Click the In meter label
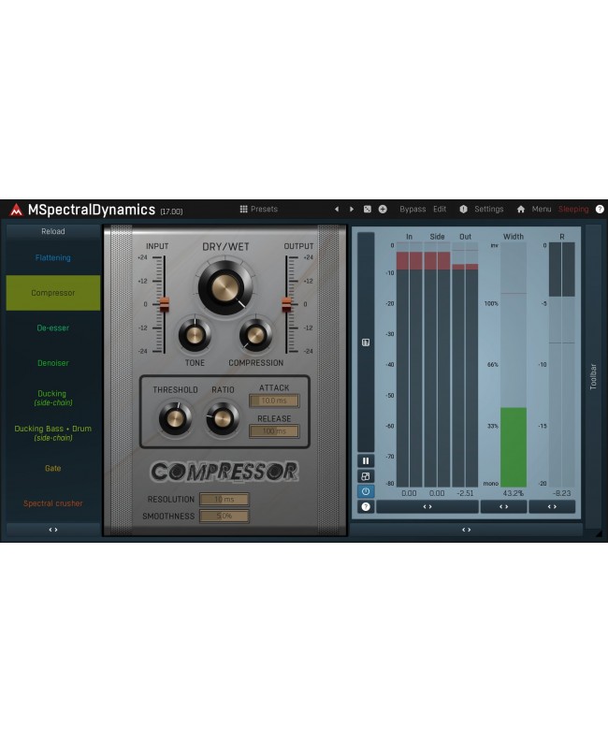 (x=409, y=237)
